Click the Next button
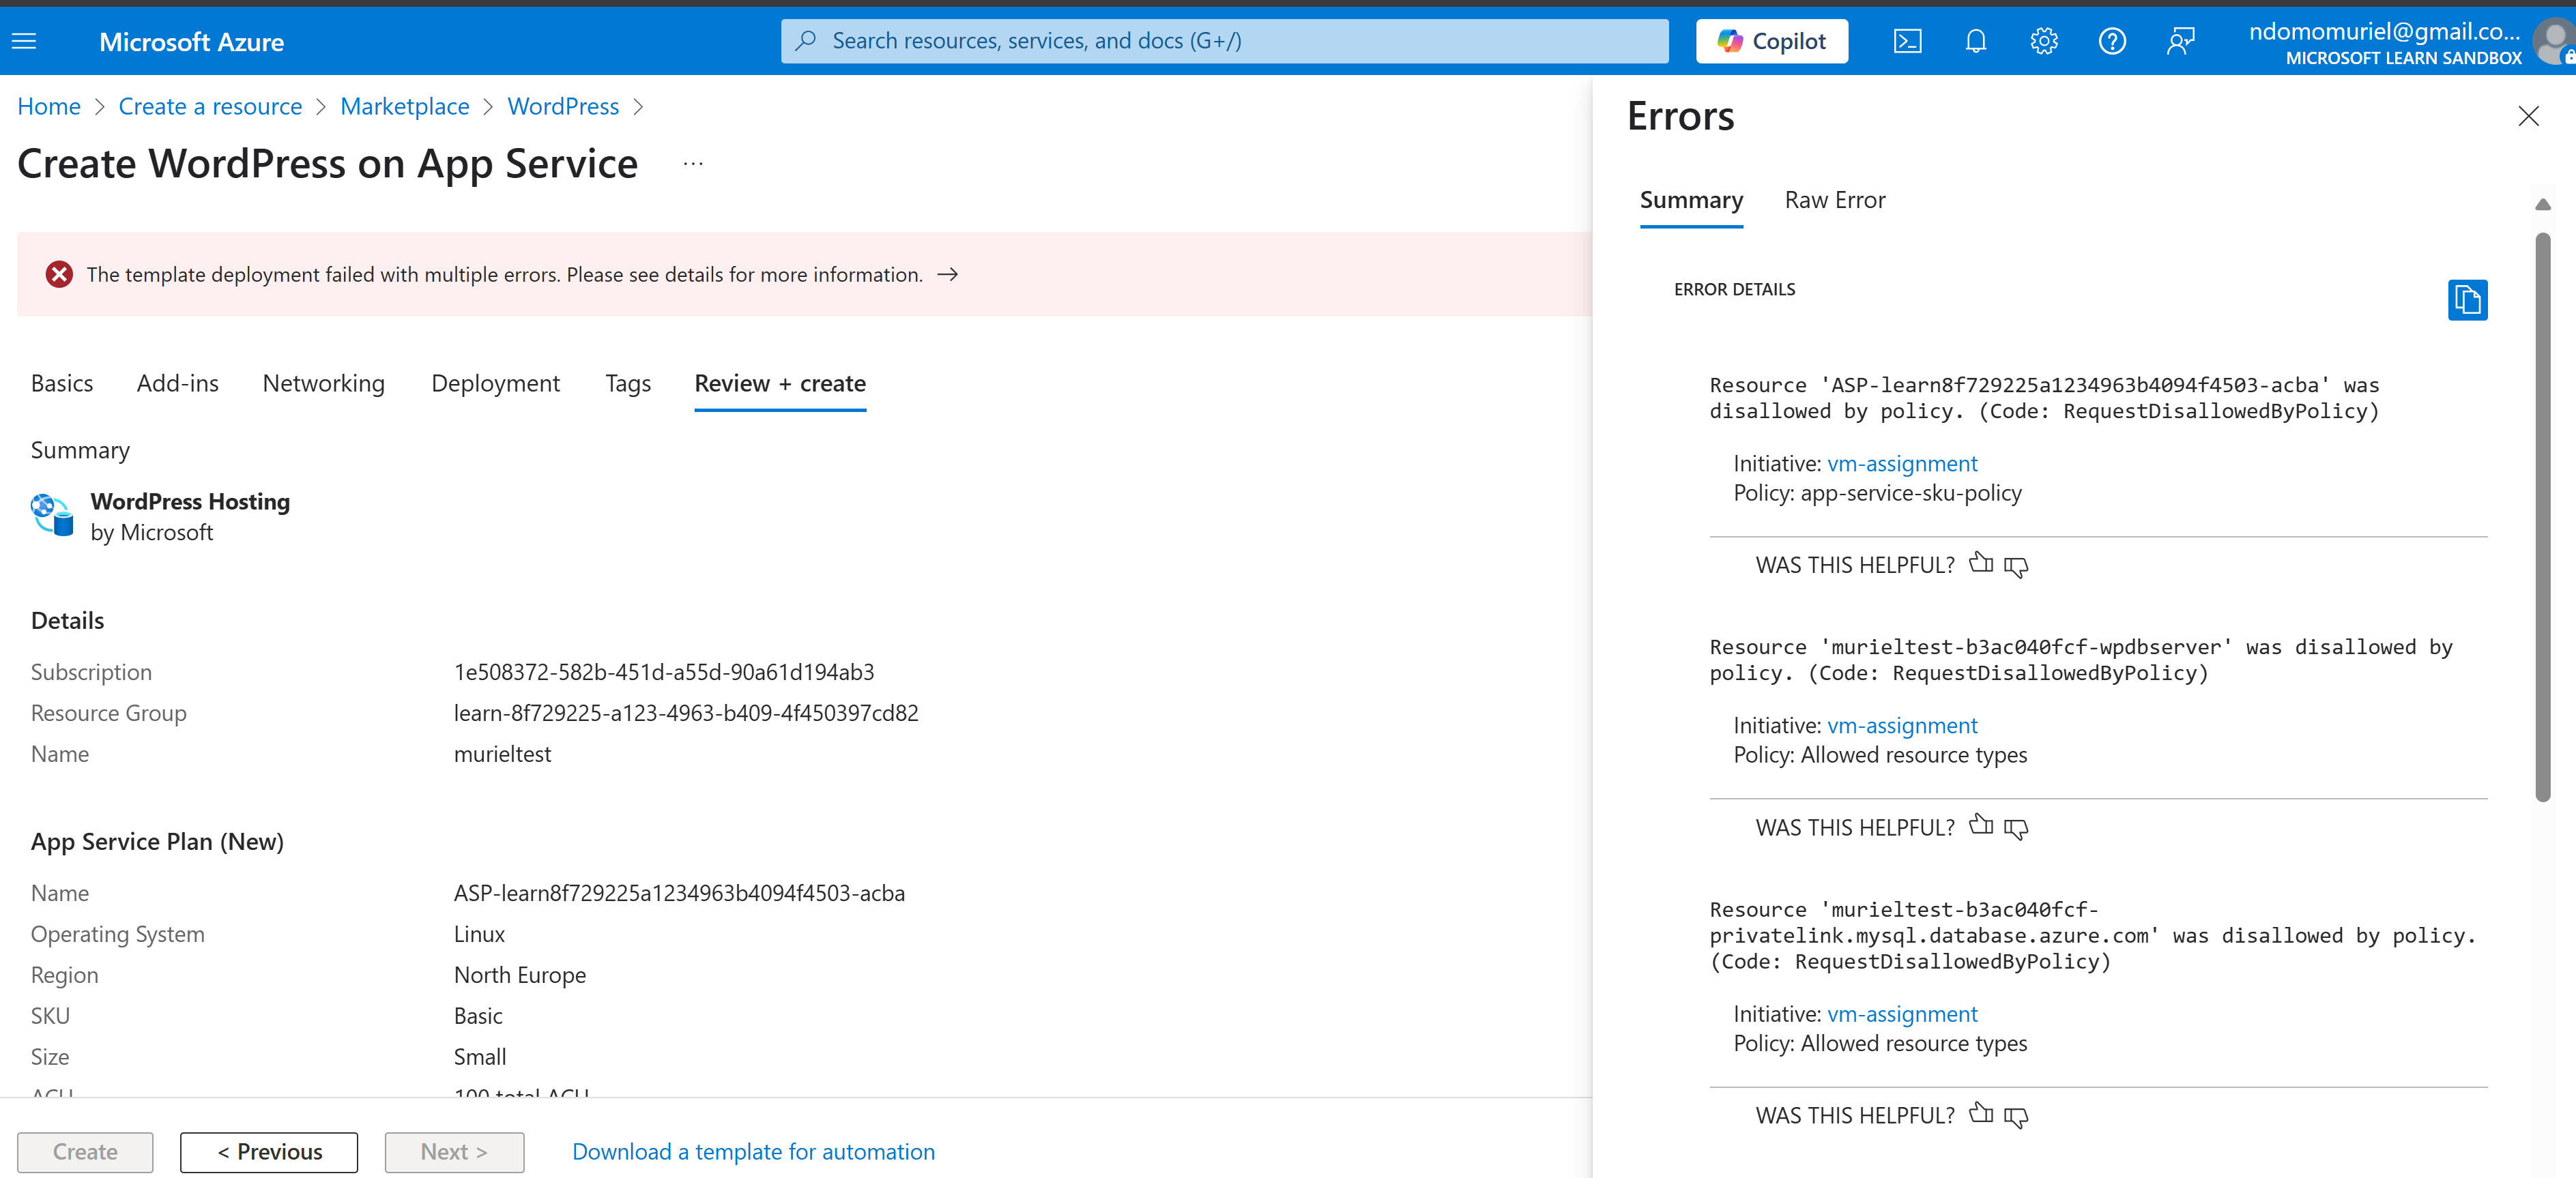 (x=454, y=1152)
